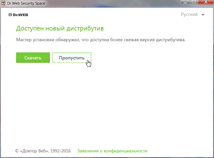214x158 pixels.
Task: Click the Dr.Web title bar app icon
Action: point(3,3)
